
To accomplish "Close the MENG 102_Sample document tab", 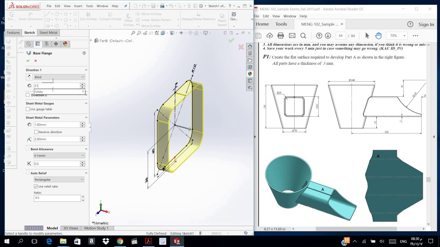I will [x=342, y=24].
